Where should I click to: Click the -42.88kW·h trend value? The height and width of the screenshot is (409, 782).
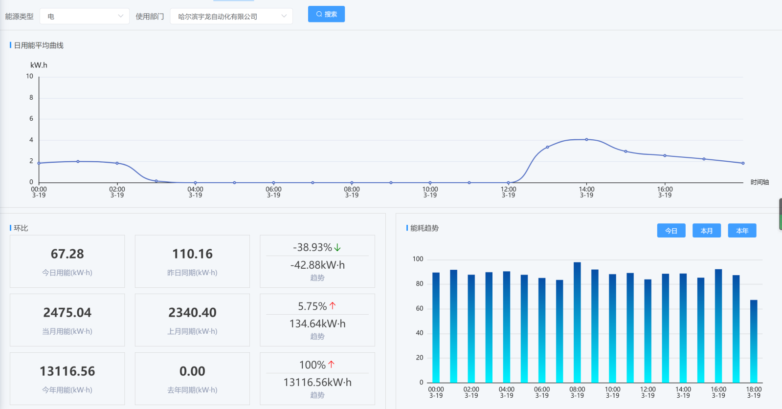317,265
